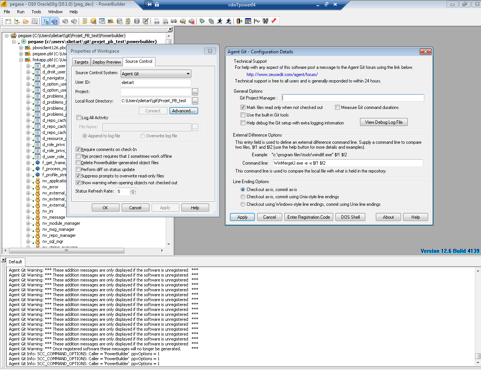481x370 pixels.
Task: Open the Window menu
Action: (56, 12)
